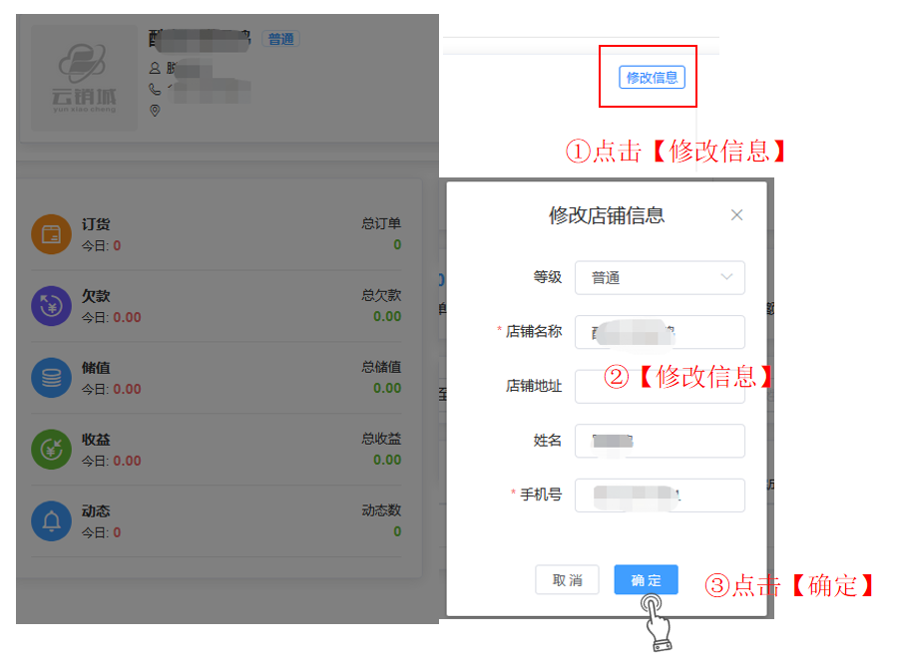The height and width of the screenshot is (664, 903).
Task: Click the dropdown chevron in 等级 field
Action: (x=726, y=277)
